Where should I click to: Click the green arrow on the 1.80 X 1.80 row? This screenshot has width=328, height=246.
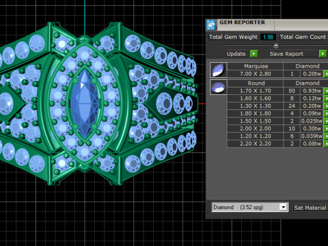(326, 113)
